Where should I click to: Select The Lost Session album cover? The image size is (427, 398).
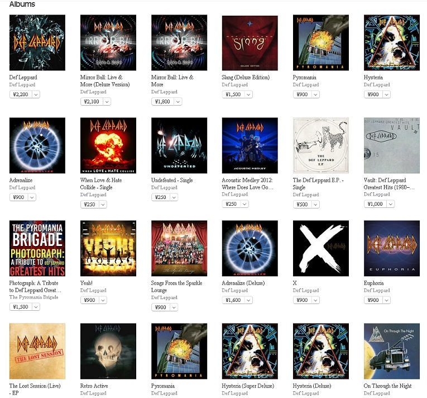[x=37, y=351]
